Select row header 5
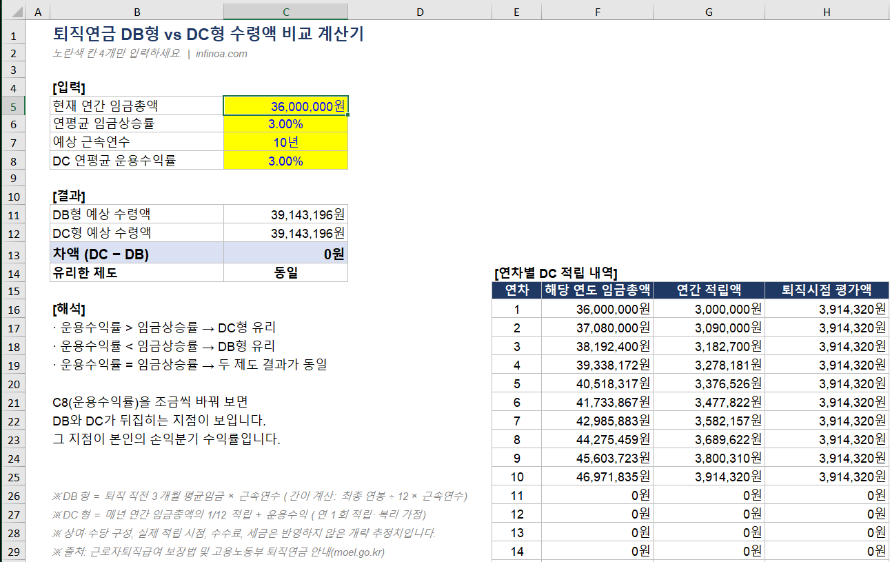The image size is (890, 562). (x=12, y=106)
